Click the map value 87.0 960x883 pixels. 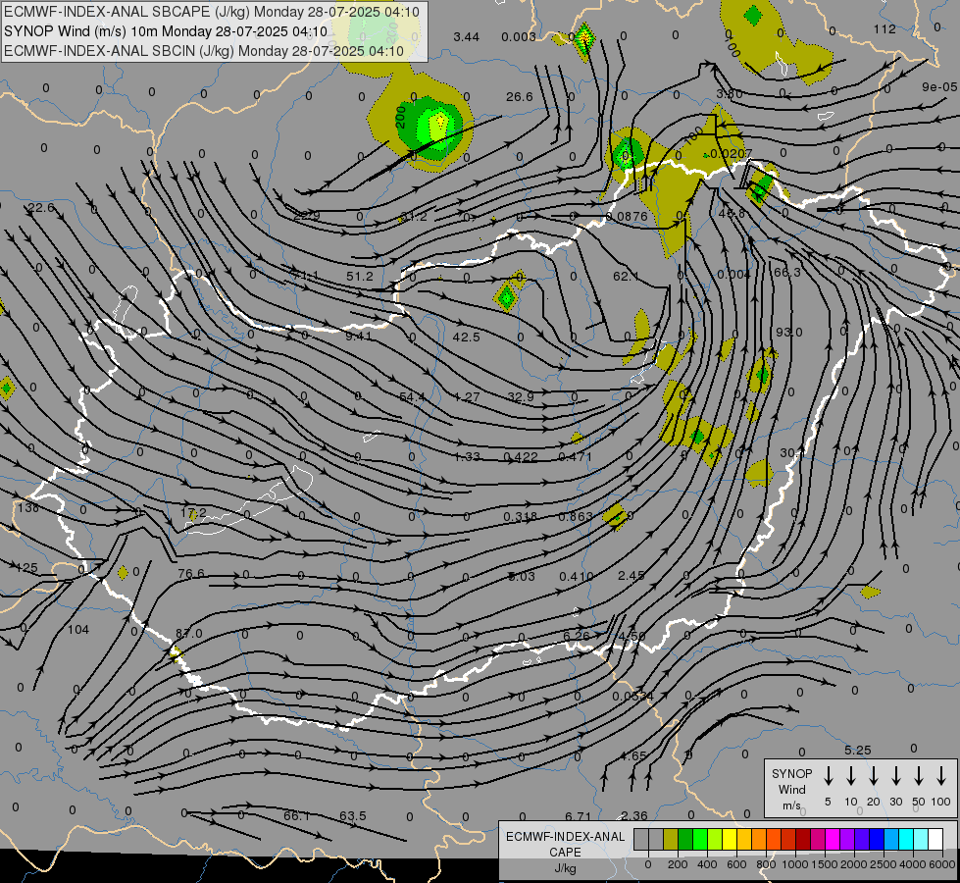(188, 634)
